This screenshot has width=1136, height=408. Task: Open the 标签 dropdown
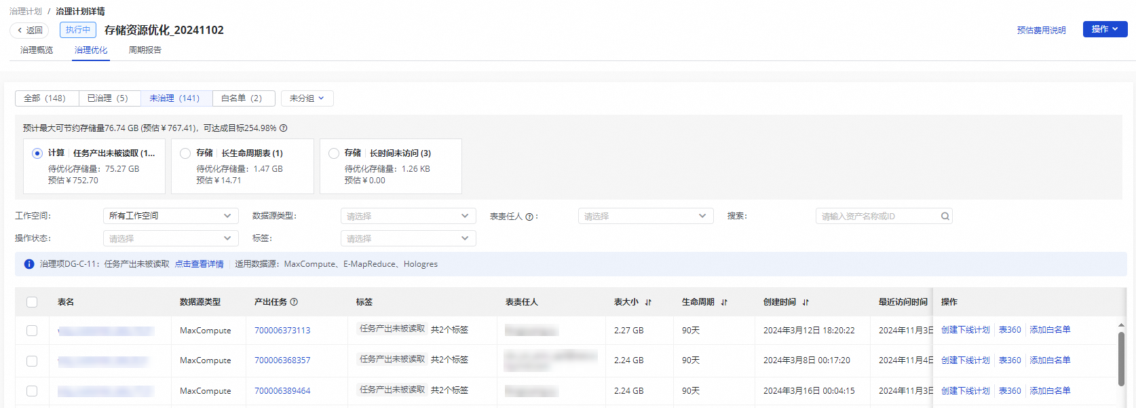click(x=408, y=238)
